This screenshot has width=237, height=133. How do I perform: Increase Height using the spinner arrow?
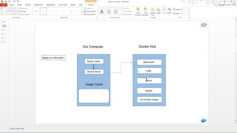click(x=189, y=9)
